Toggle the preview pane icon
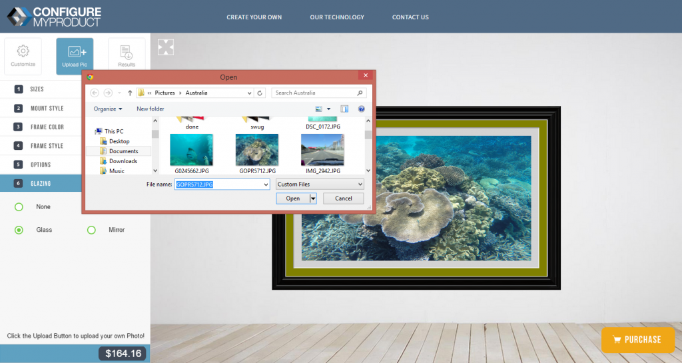This screenshot has height=363, width=682. pyautogui.click(x=344, y=109)
